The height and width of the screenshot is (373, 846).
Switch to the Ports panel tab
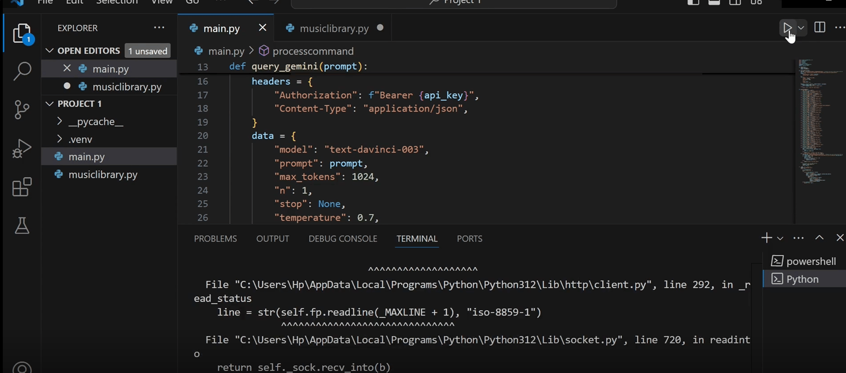pos(470,239)
